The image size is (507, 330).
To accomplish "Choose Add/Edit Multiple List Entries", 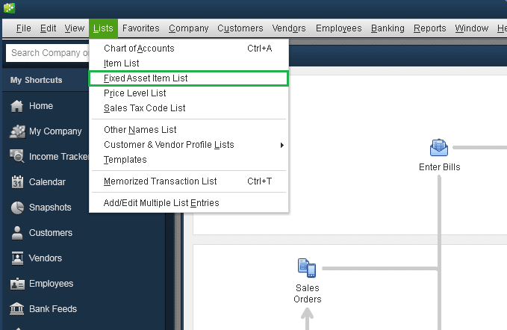I will (188, 203).
